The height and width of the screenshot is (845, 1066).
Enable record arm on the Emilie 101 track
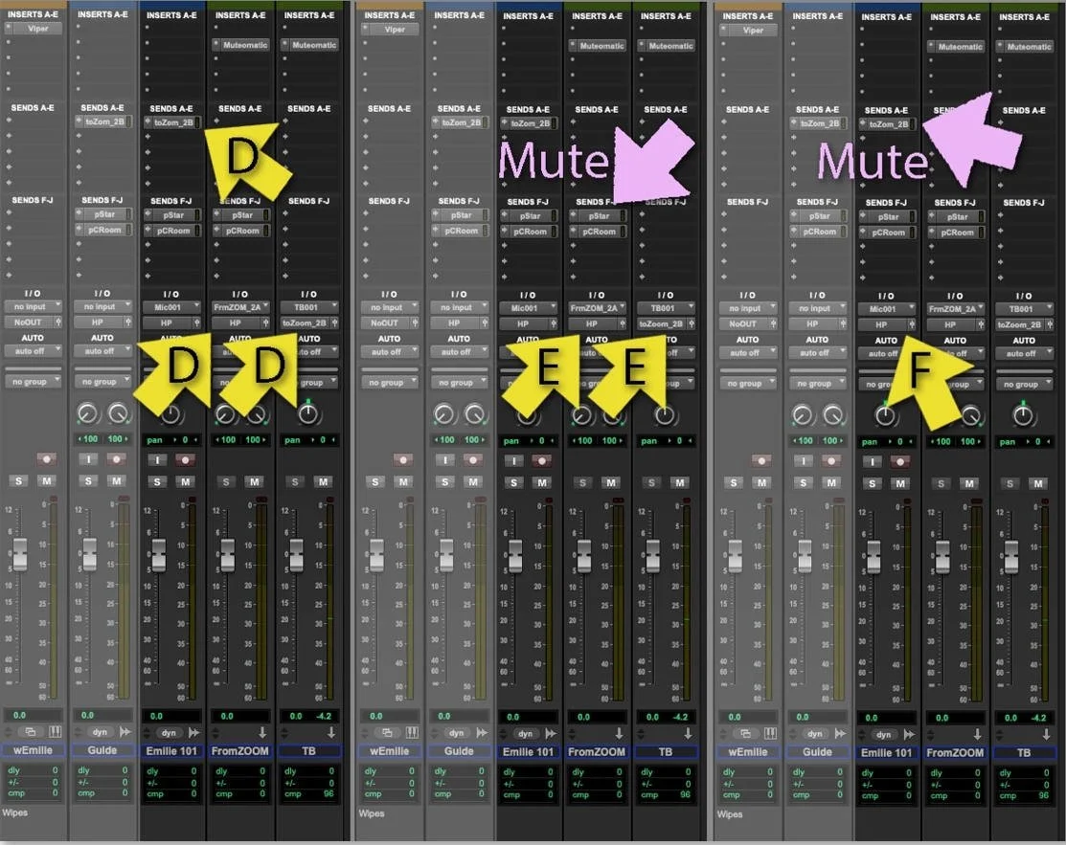[186, 459]
